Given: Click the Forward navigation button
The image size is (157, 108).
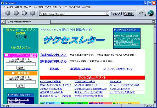Looking at the screenshot, I should tap(16, 13).
